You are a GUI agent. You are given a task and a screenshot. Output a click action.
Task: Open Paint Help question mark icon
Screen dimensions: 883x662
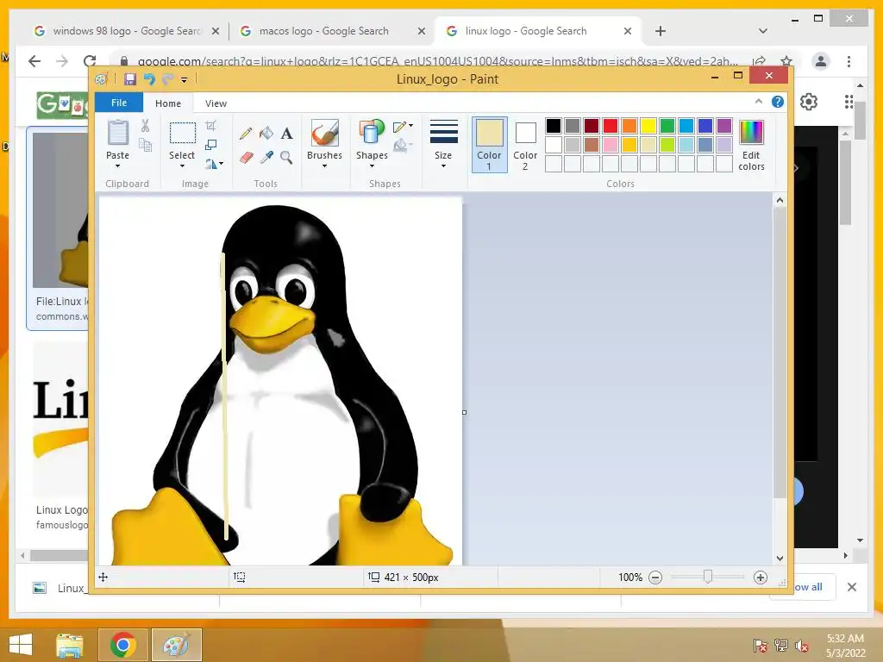[x=778, y=102]
